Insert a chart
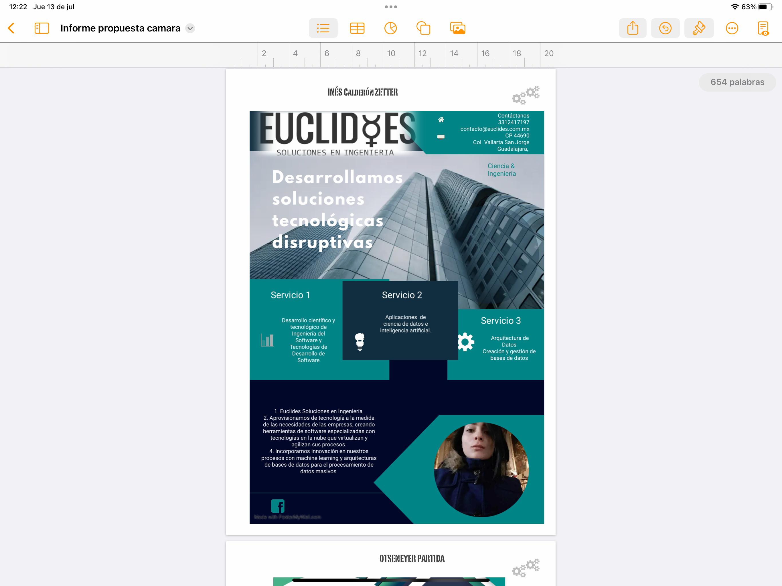The width and height of the screenshot is (782, 586). pyautogui.click(x=390, y=28)
